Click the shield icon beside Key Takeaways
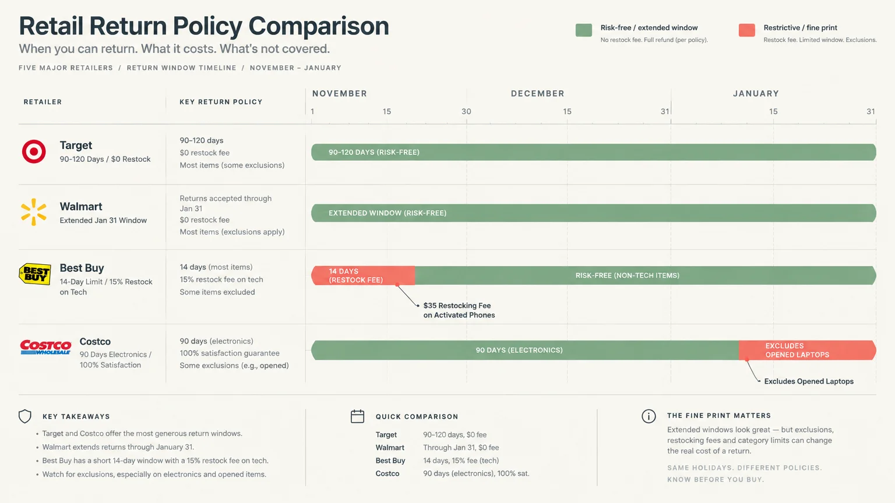Image resolution: width=895 pixels, height=503 pixels. [25, 416]
